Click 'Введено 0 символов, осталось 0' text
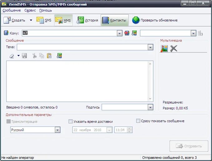 click(x=32, y=107)
